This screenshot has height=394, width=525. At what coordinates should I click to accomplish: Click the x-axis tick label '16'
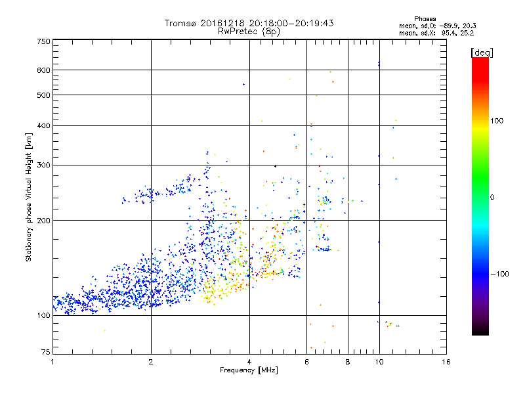coord(446,362)
